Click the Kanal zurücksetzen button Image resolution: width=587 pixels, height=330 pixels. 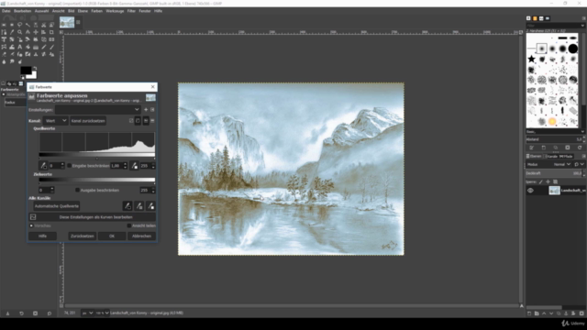[x=88, y=120]
